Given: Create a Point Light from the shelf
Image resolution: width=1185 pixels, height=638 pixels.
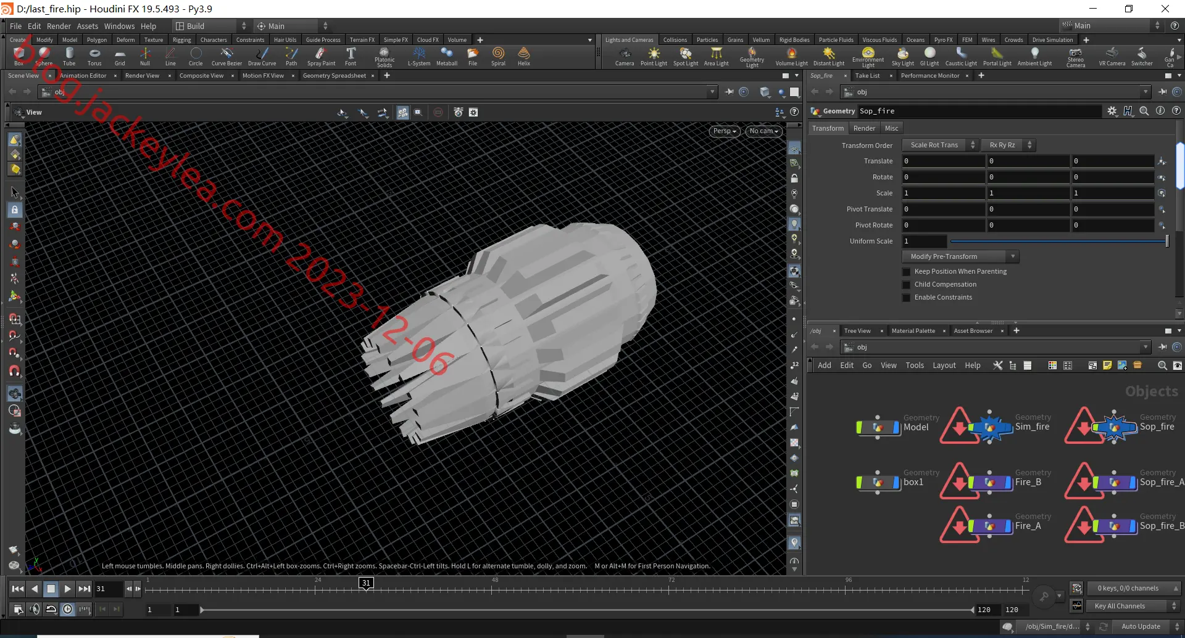Looking at the screenshot, I should (x=654, y=57).
